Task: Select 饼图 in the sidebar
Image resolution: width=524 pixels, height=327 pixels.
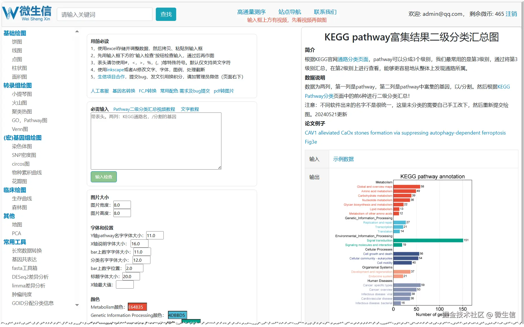Action: [17, 42]
